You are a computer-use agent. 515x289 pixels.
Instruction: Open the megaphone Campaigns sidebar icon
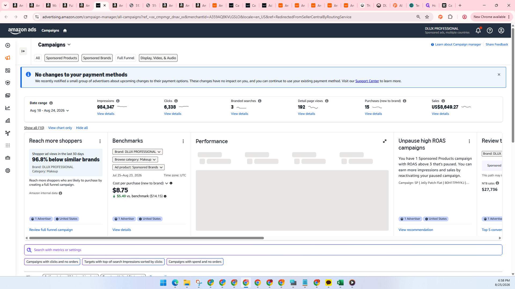[x=8, y=58]
